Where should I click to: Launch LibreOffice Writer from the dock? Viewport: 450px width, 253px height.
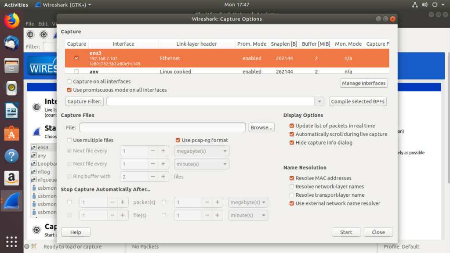pos(11,111)
